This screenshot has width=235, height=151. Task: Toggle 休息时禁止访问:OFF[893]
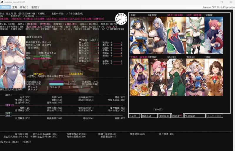point(44,136)
